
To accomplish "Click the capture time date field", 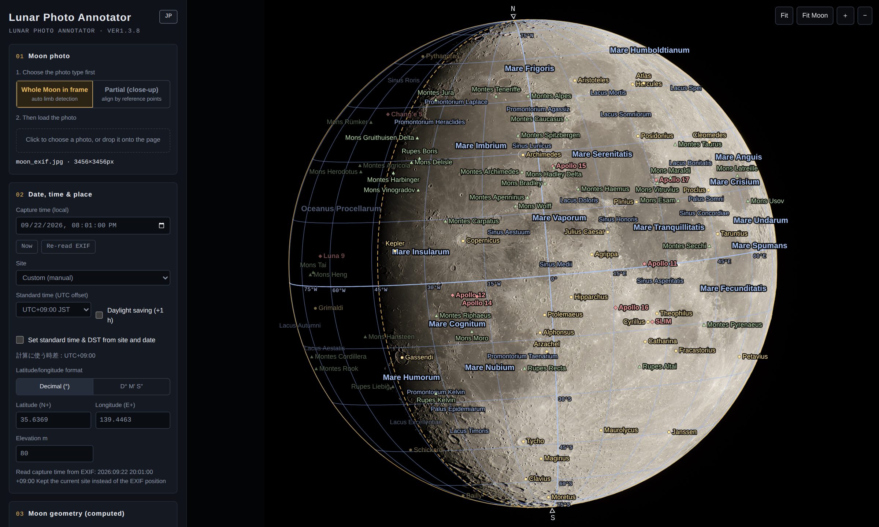I will click(93, 225).
